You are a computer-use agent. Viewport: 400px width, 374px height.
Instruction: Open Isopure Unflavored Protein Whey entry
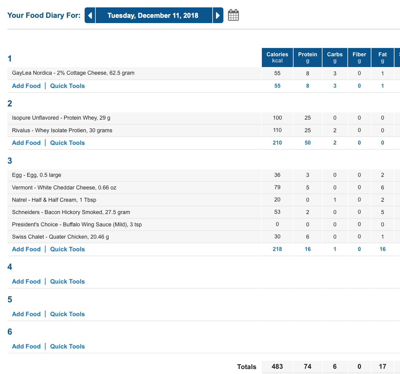61,118
